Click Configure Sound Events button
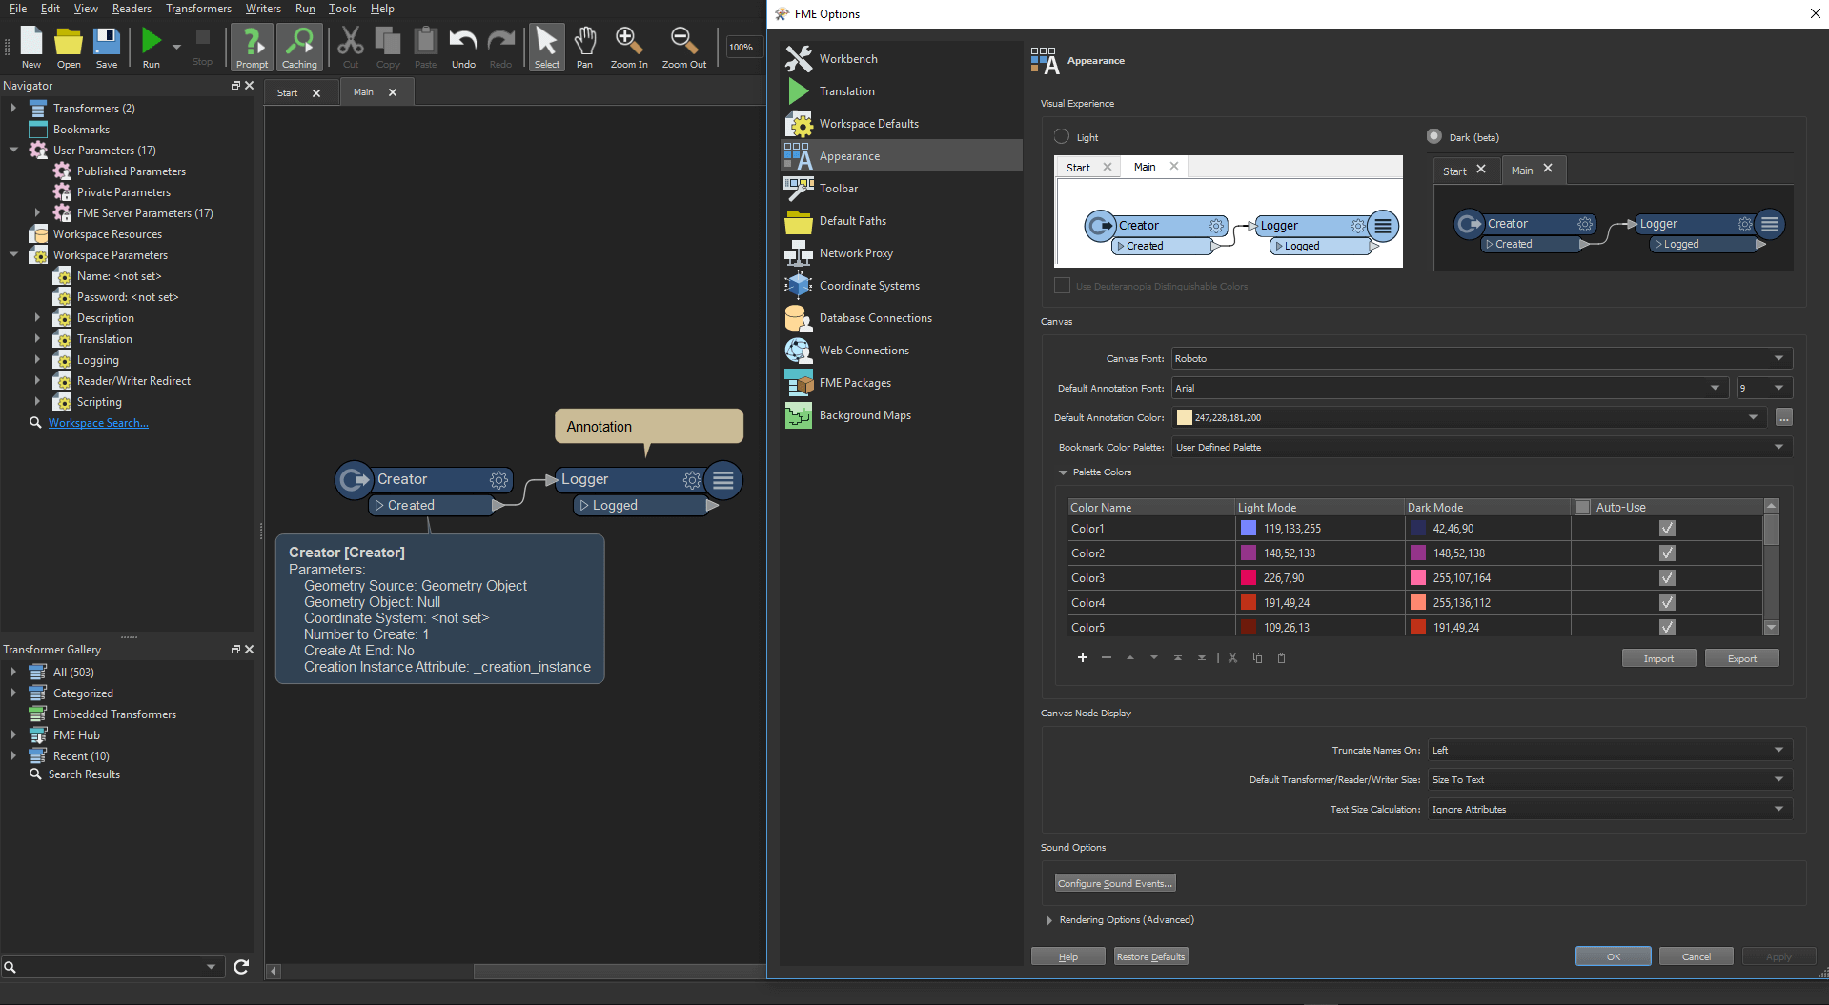Image resolution: width=1829 pixels, height=1005 pixels. [x=1114, y=883]
